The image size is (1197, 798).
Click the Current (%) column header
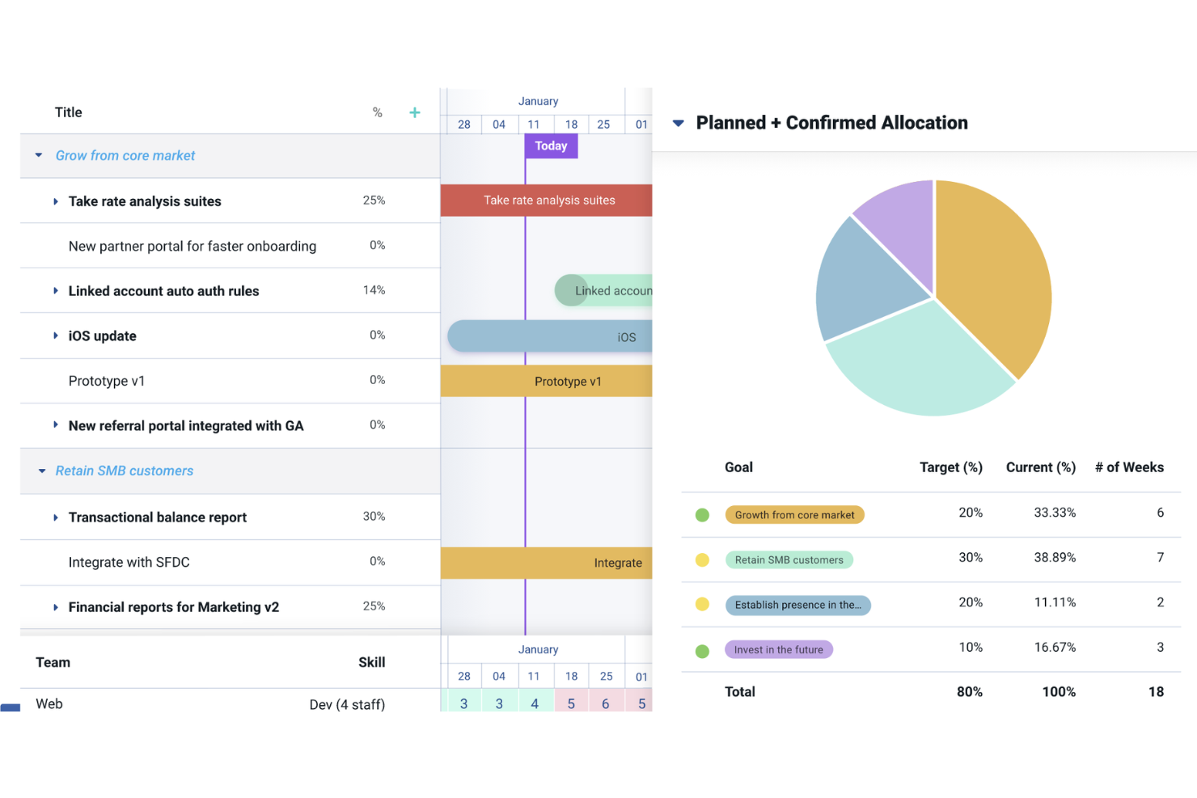1041,467
